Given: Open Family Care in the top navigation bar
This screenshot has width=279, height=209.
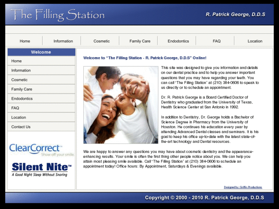Looking at the screenshot, I should tap(140, 41).
